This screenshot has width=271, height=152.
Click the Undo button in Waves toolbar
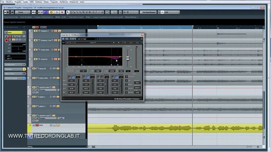click(68, 42)
